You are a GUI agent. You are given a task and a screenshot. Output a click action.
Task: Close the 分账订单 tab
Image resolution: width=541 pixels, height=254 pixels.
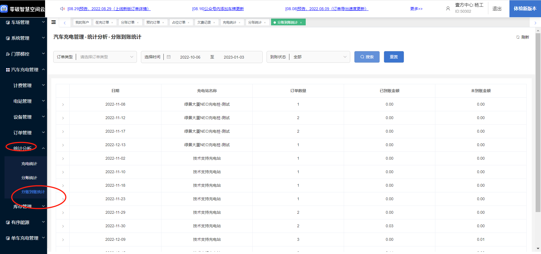tap(138, 23)
